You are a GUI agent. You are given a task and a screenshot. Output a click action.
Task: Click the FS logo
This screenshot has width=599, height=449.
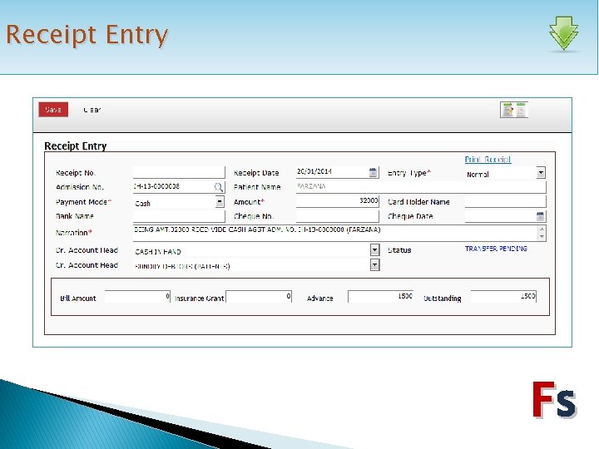point(555,399)
